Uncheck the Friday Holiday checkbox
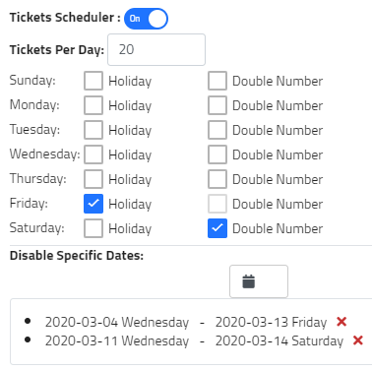This screenshot has width=372, height=370. [93, 204]
